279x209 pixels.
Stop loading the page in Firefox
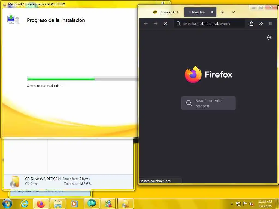tap(165, 24)
